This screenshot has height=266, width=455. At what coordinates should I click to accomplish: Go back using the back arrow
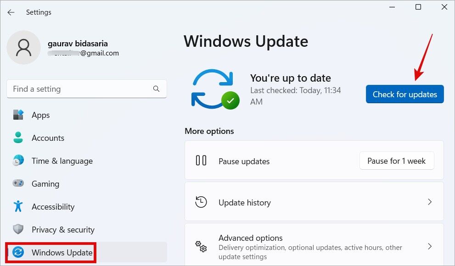[11, 12]
